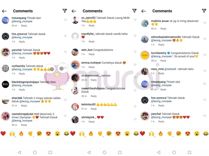Like the aein_bos Congratulations comment
Screen dimensions: 209x156
coord(135,52)
